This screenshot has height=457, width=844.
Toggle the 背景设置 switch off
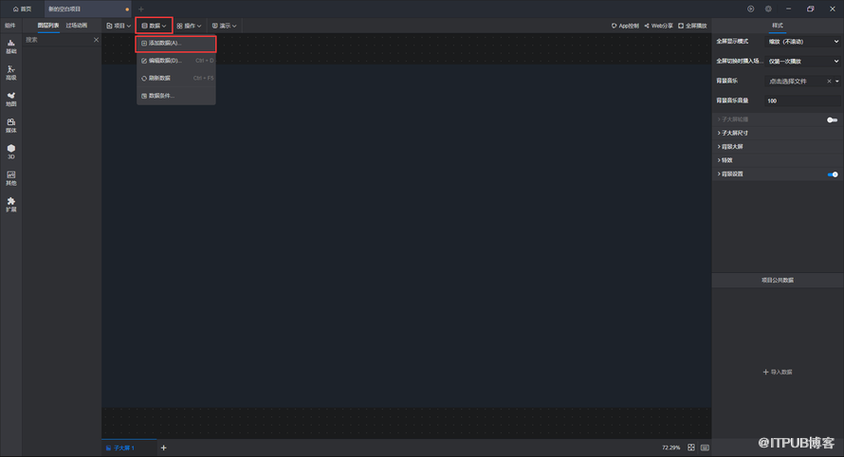[833, 174]
